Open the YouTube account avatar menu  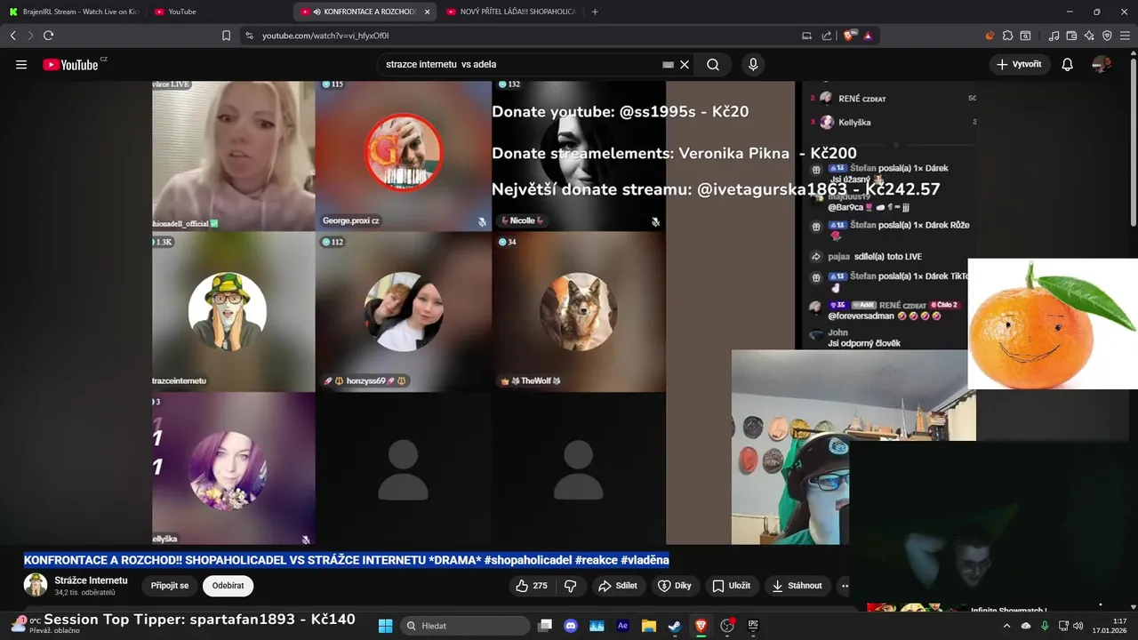pyautogui.click(x=1102, y=65)
